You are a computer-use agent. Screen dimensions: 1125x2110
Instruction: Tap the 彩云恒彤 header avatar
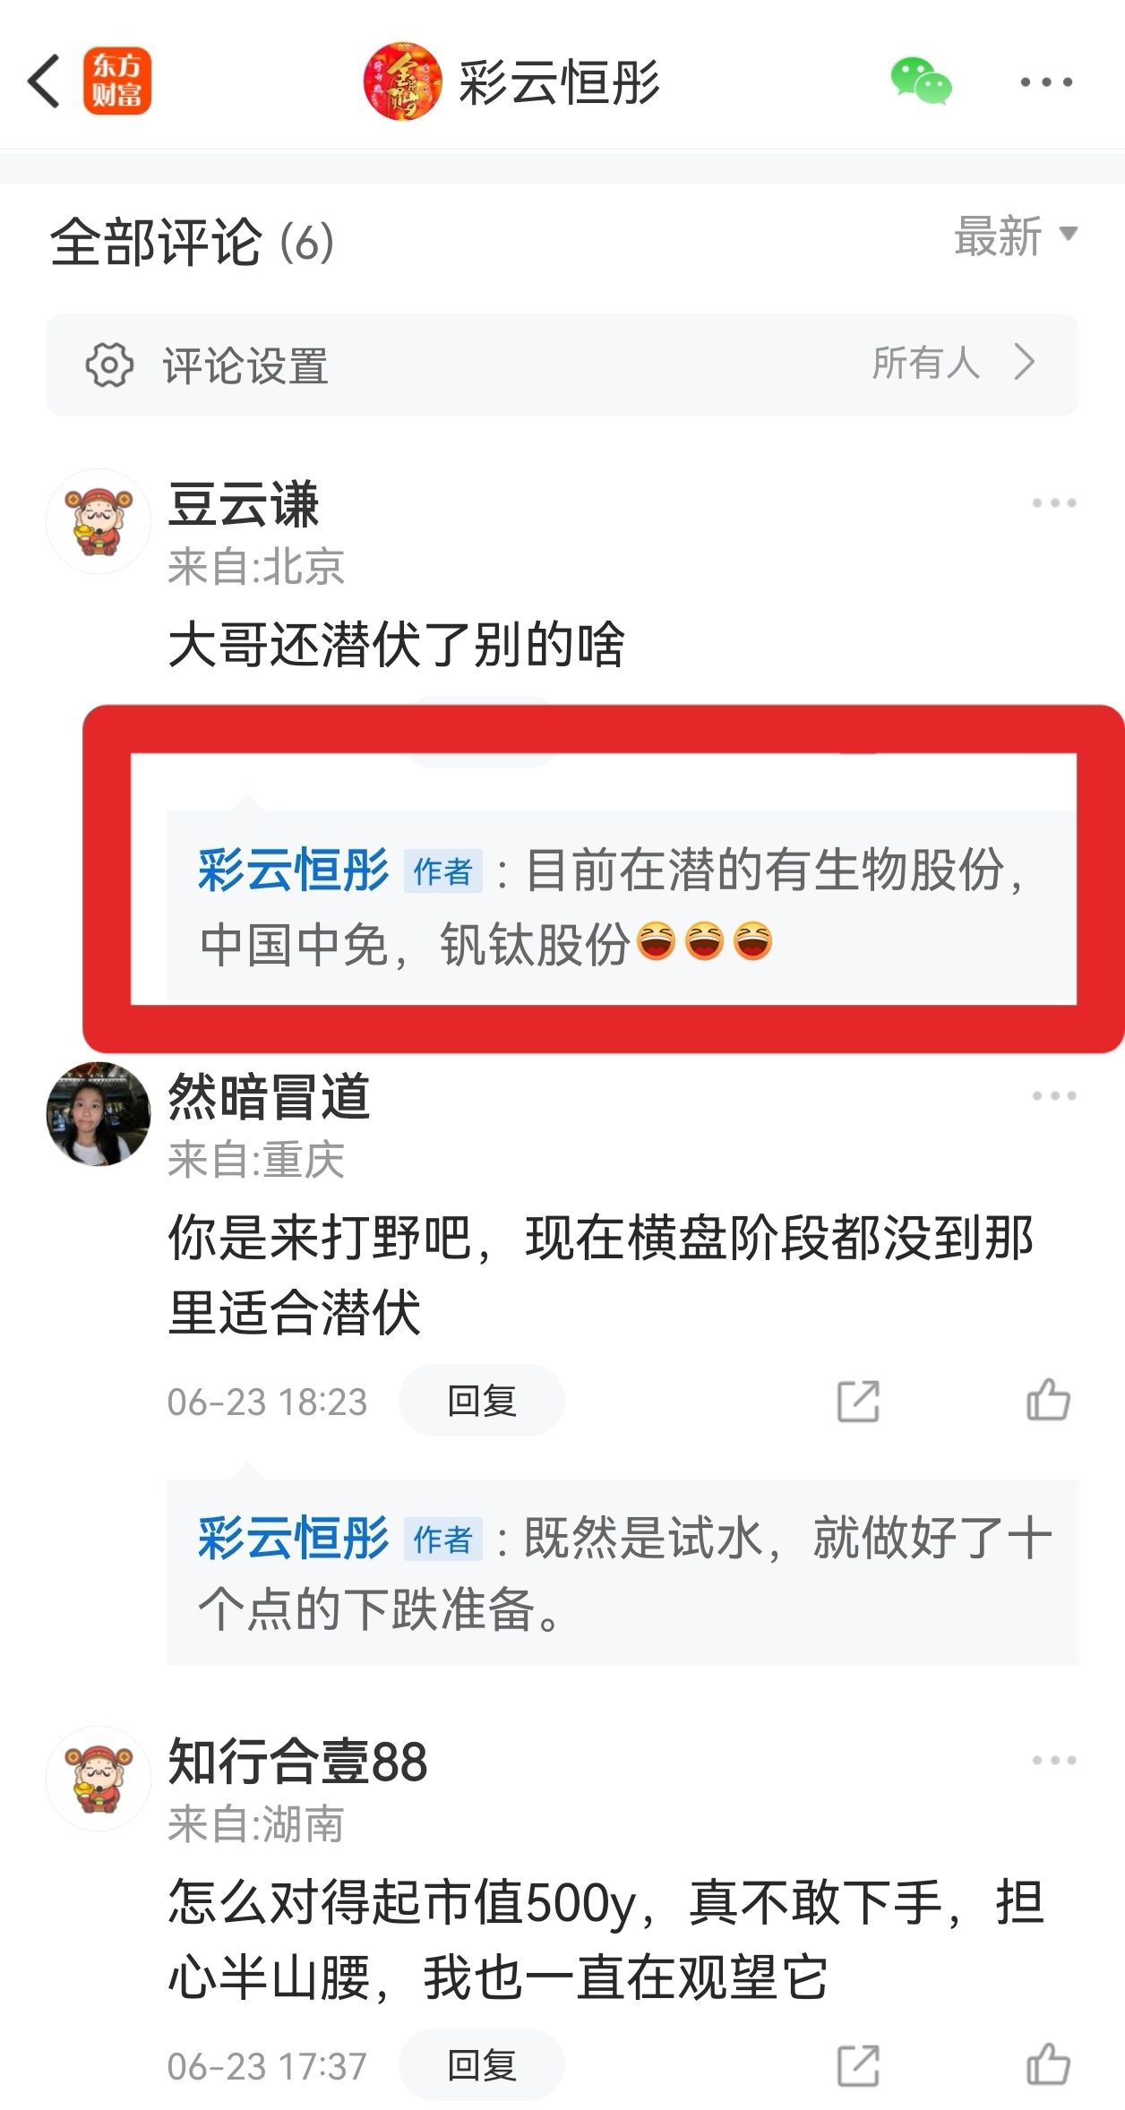pyautogui.click(x=402, y=81)
